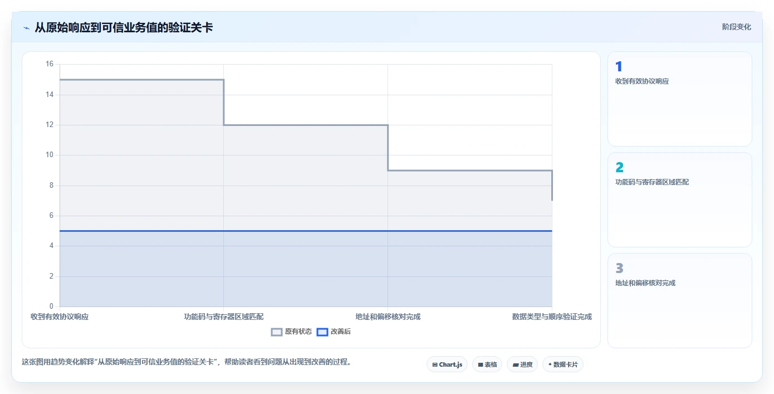This screenshot has width=774, height=394.
Task: Click x-axis label 收到有效协议响应
Action: click(x=60, y=317)
